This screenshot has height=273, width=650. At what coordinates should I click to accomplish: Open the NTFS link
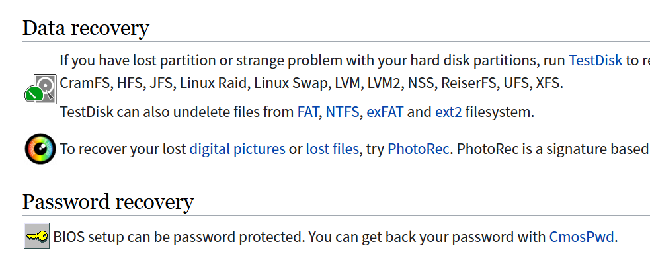(343, 112)
